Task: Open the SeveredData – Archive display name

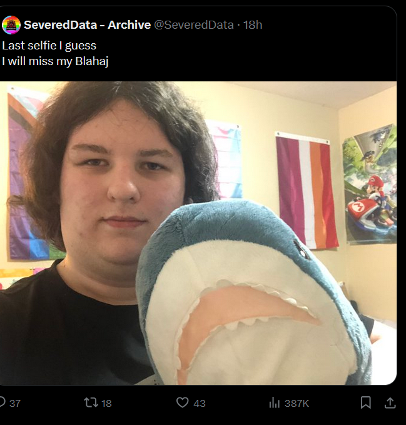Action: click(87, 25)
